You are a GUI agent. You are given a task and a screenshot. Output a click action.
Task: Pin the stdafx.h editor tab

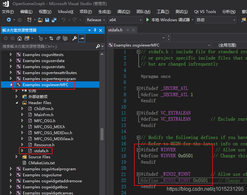pyautogui.click(x=127, y=30)
